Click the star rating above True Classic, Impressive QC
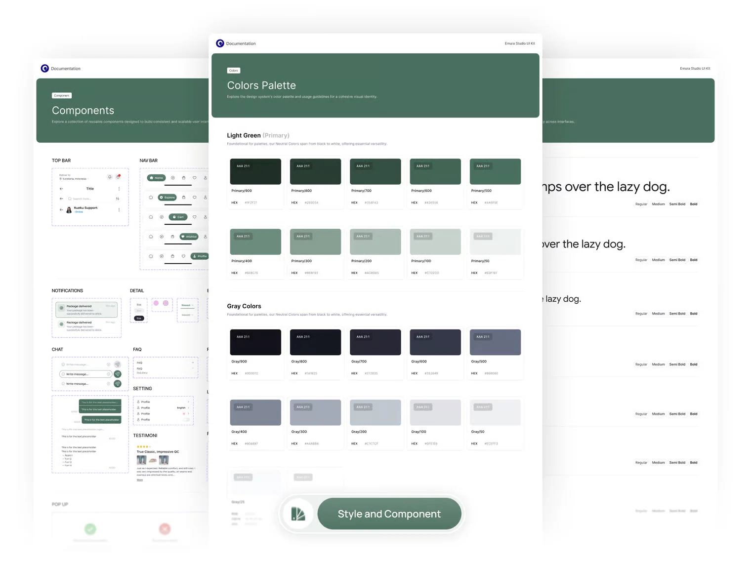Viewport: 751px width, 567px height. tap(143, 446)
